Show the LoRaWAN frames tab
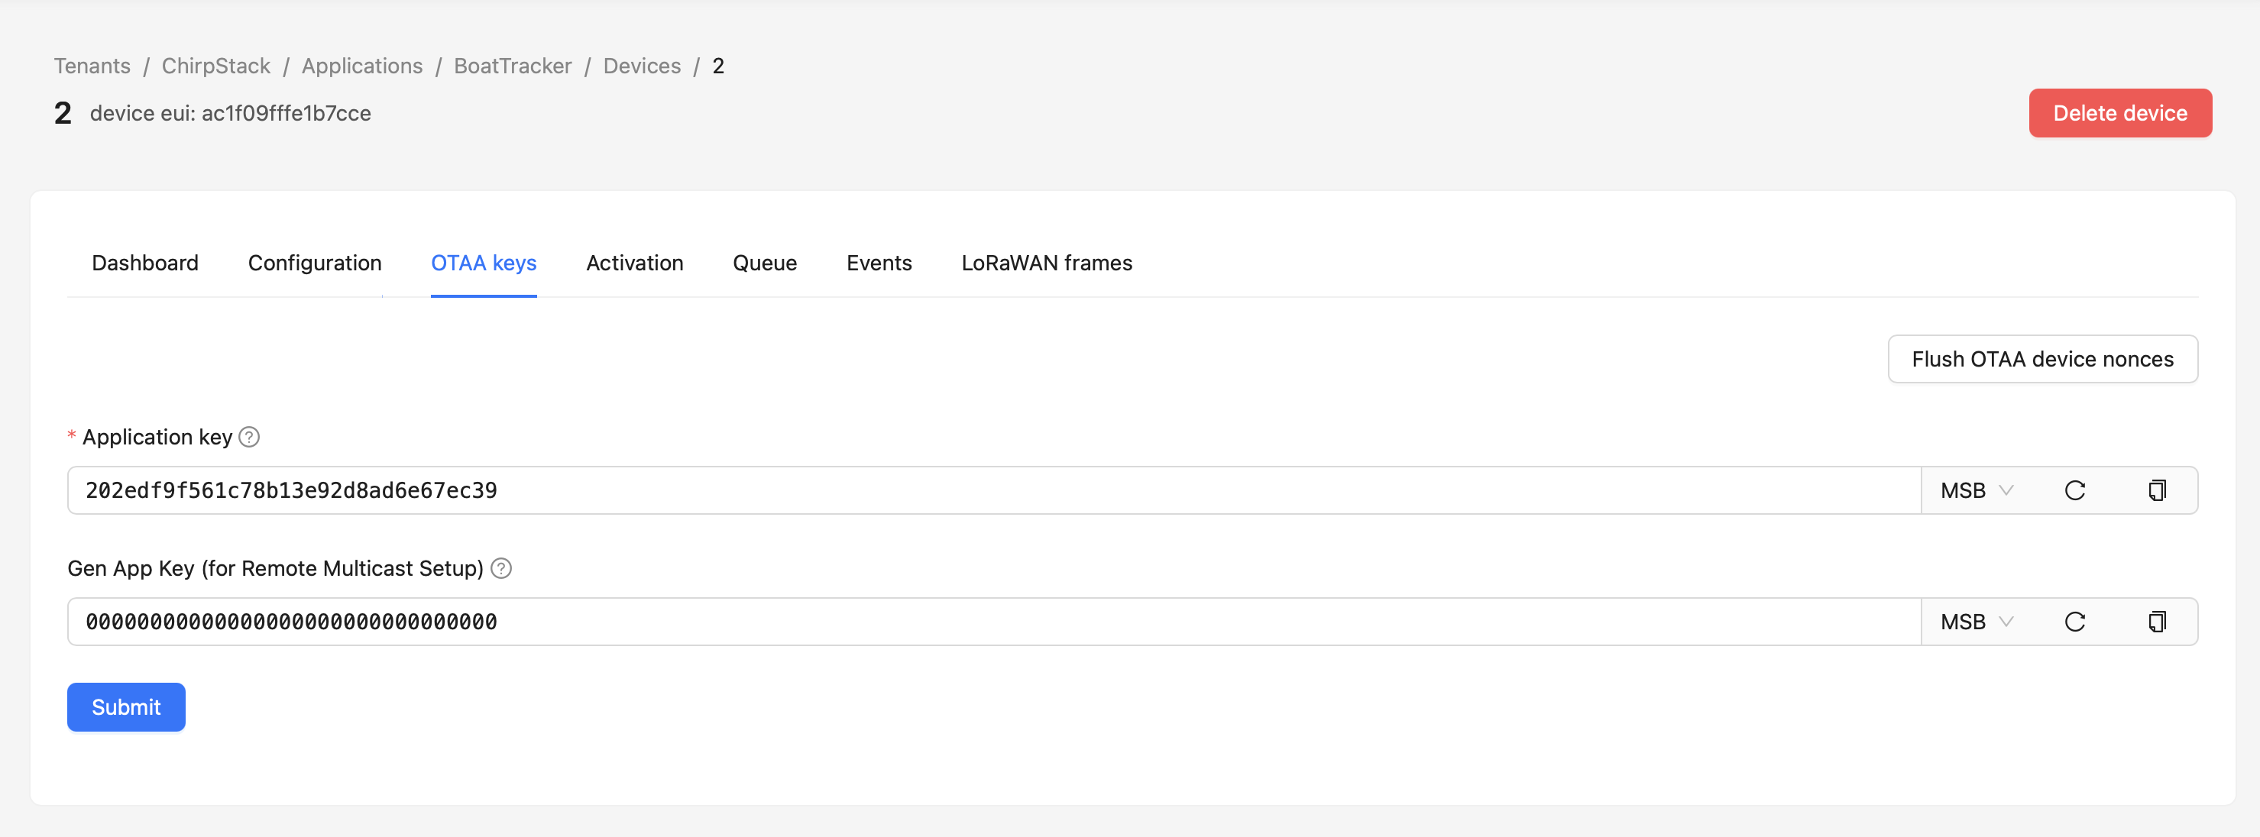 point(1046,263)
